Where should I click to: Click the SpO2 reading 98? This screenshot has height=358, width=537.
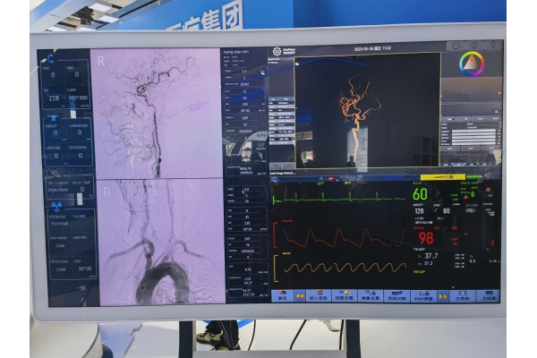(426, 238)
